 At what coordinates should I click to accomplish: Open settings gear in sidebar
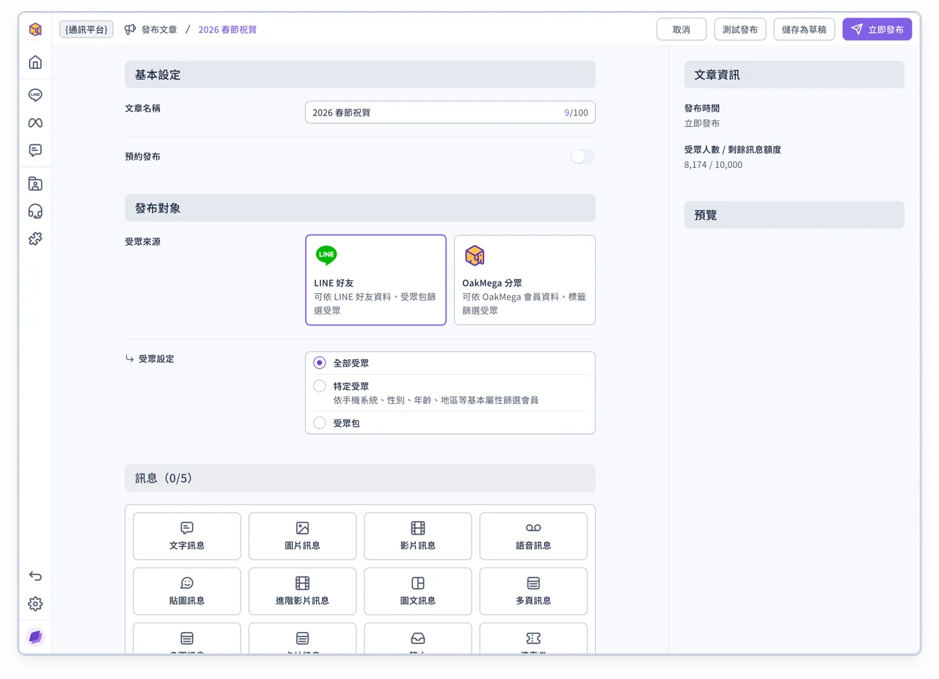coord(35,603)
